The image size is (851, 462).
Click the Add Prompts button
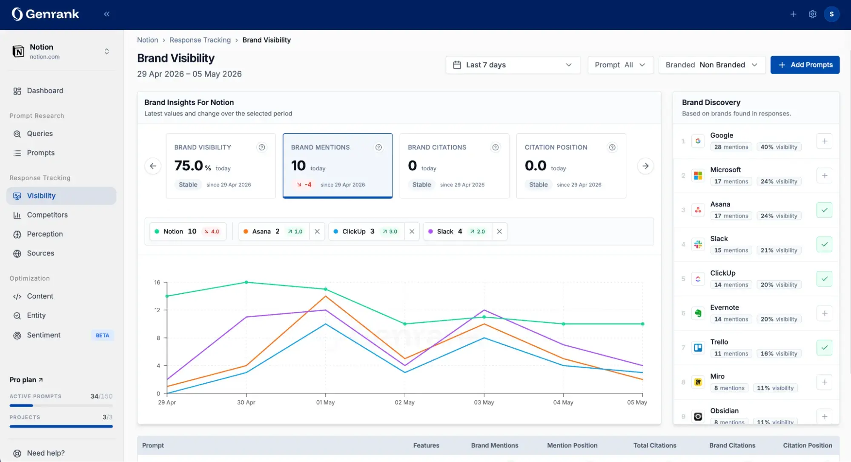(x=805, y=65)
